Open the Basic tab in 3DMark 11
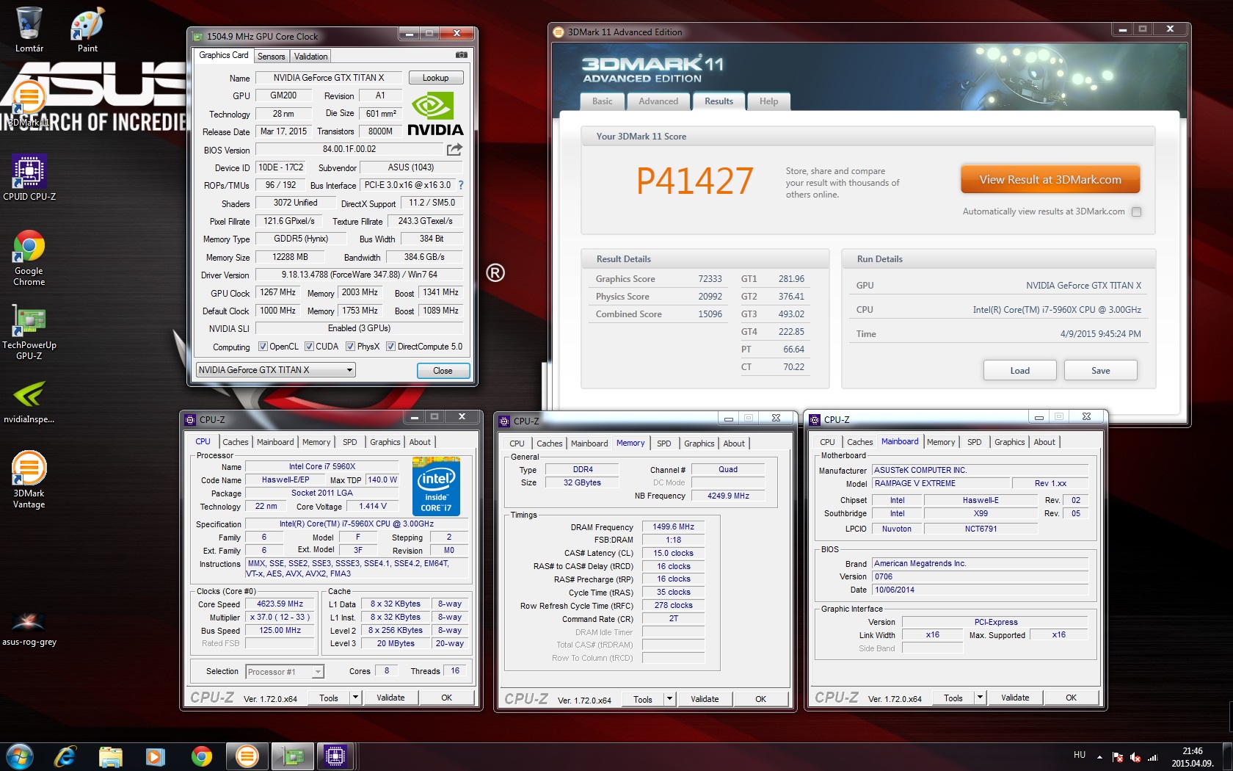The height and width of the screenshot is (771, 1233). click(603, 101)
